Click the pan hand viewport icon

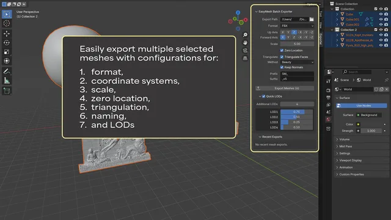click(x=245, y=43)
